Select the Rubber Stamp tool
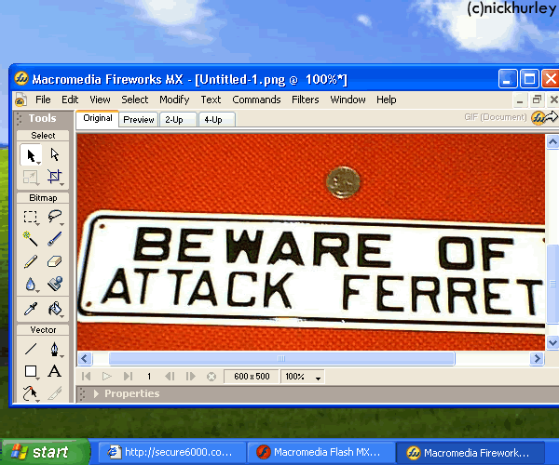The width and height of the screenshot is (559, 465). (x=55, y=285)
